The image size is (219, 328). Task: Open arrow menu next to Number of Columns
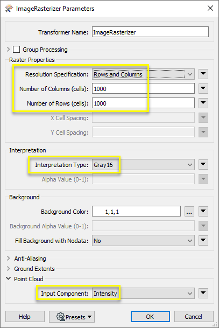point(203,88)
